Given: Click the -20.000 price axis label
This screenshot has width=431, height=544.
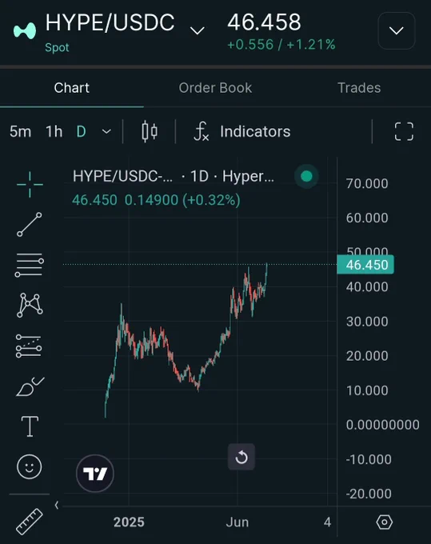Looking at the screenshot, I should point(369,494).
